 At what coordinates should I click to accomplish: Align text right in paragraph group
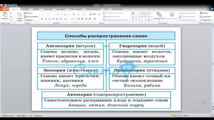(86, 19)
